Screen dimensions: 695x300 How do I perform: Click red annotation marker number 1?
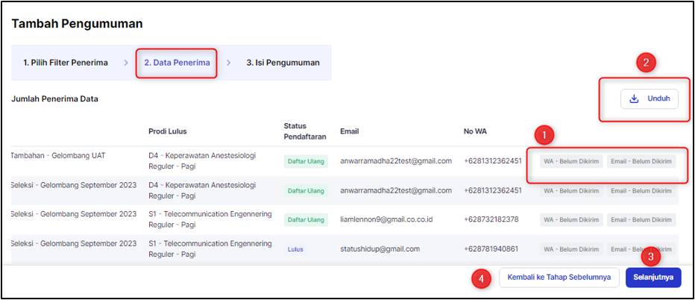click(545, 136)
